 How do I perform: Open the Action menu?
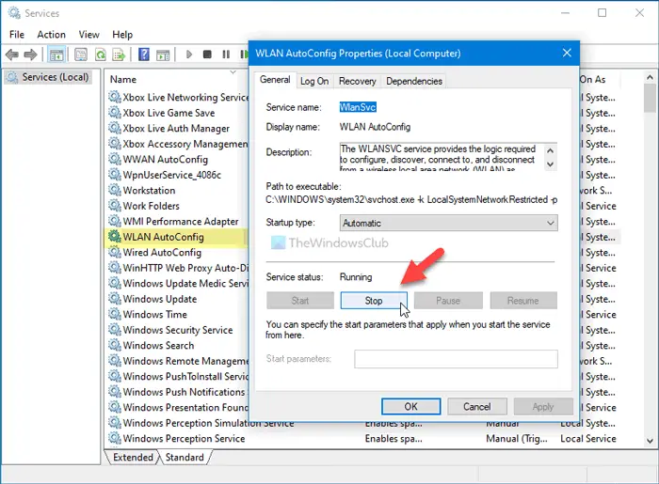[x=51, y=35]
